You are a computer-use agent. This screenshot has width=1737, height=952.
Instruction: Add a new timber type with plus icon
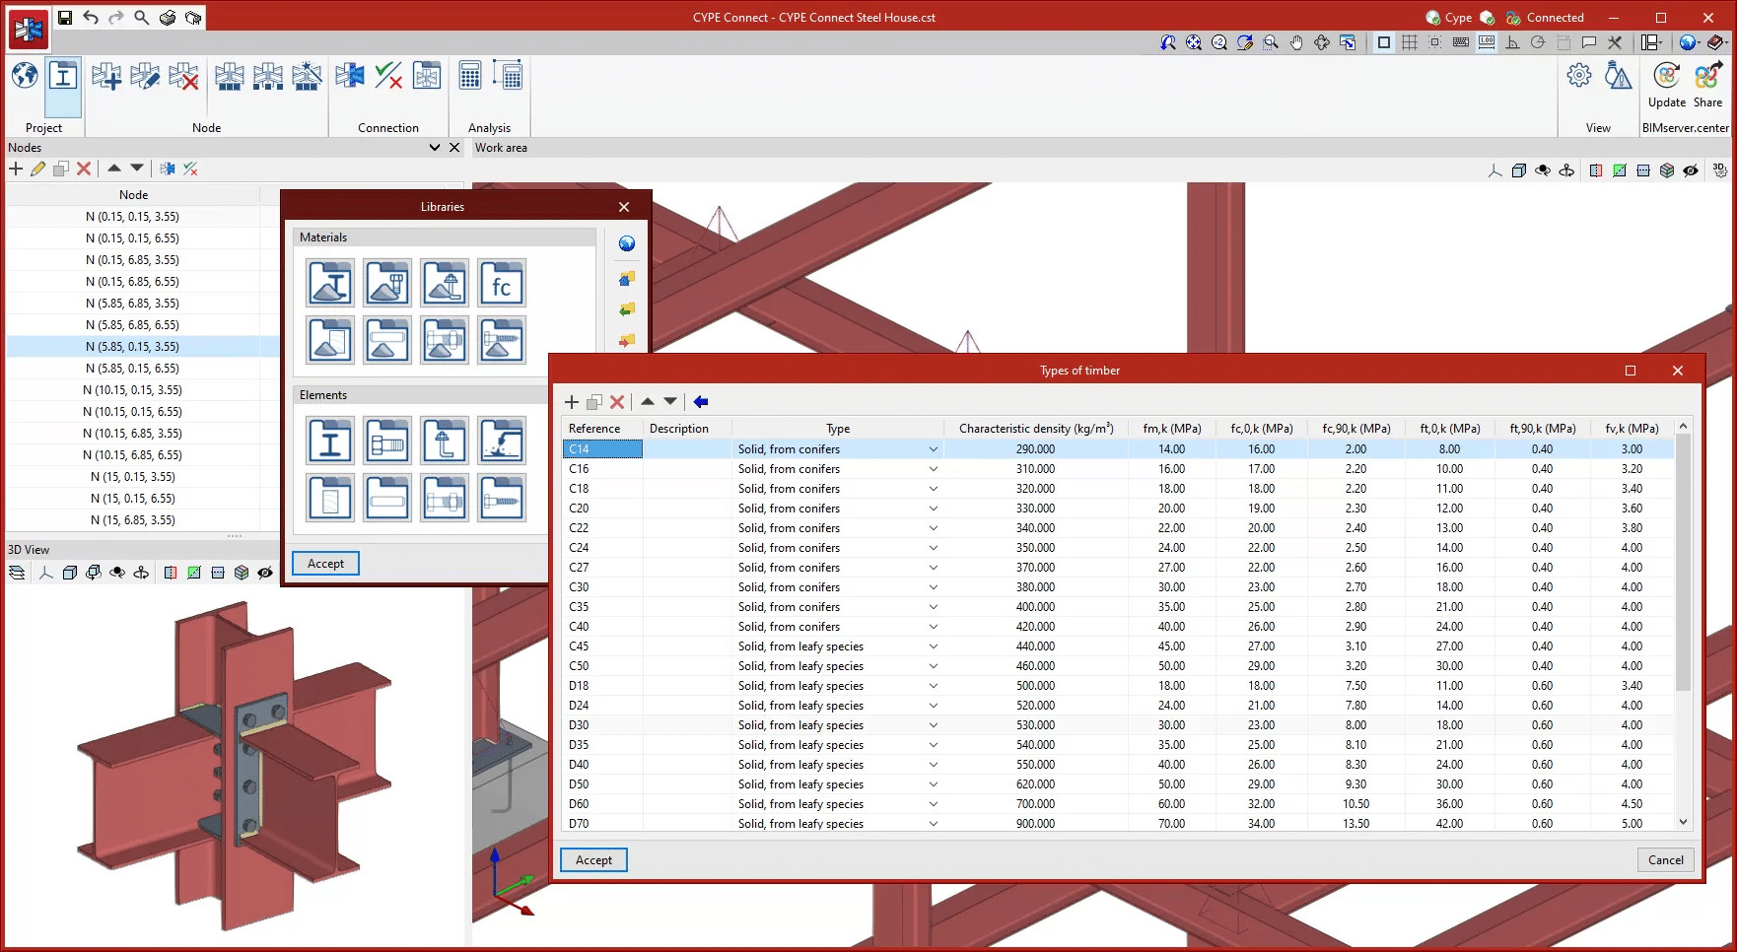click(x=572, y=402)
